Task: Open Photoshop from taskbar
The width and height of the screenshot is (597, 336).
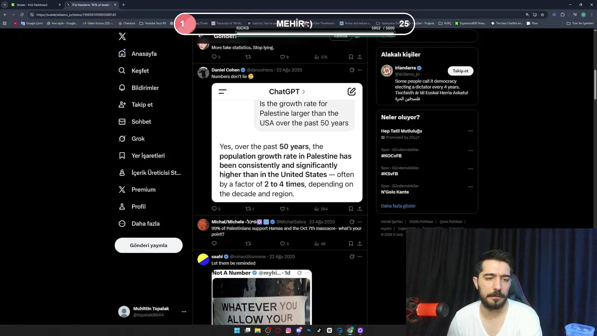Action: [x=309, y=330]
